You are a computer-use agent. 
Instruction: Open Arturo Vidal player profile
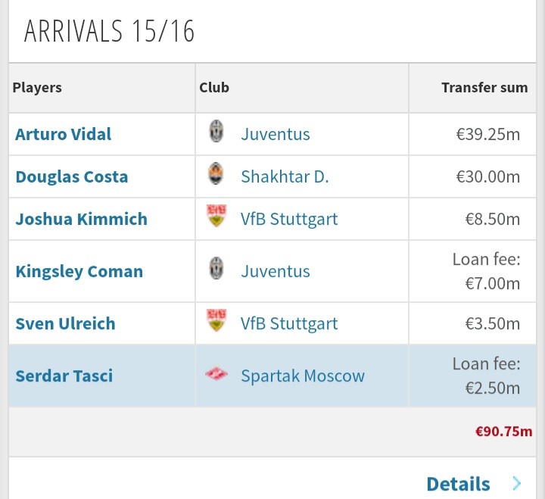click(x=64, y=135)
